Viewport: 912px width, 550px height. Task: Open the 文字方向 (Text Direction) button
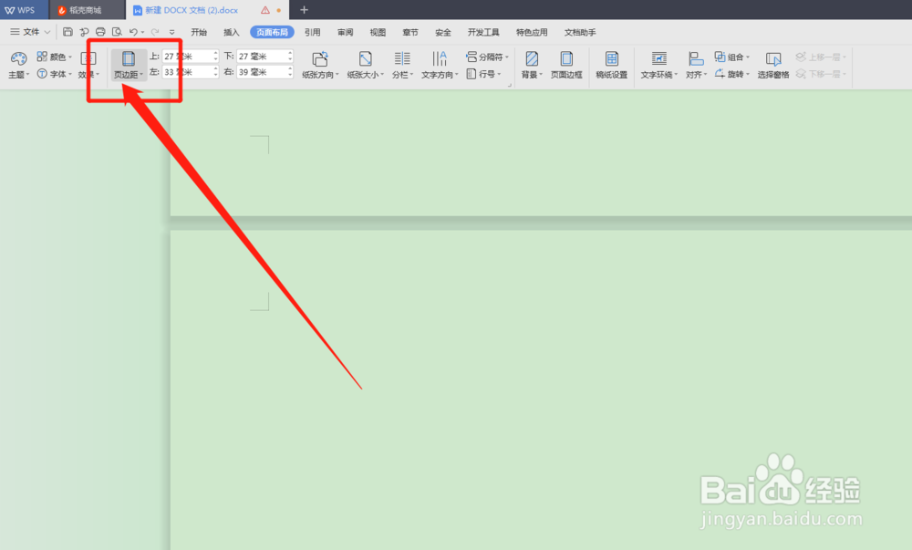click(440, 65)
